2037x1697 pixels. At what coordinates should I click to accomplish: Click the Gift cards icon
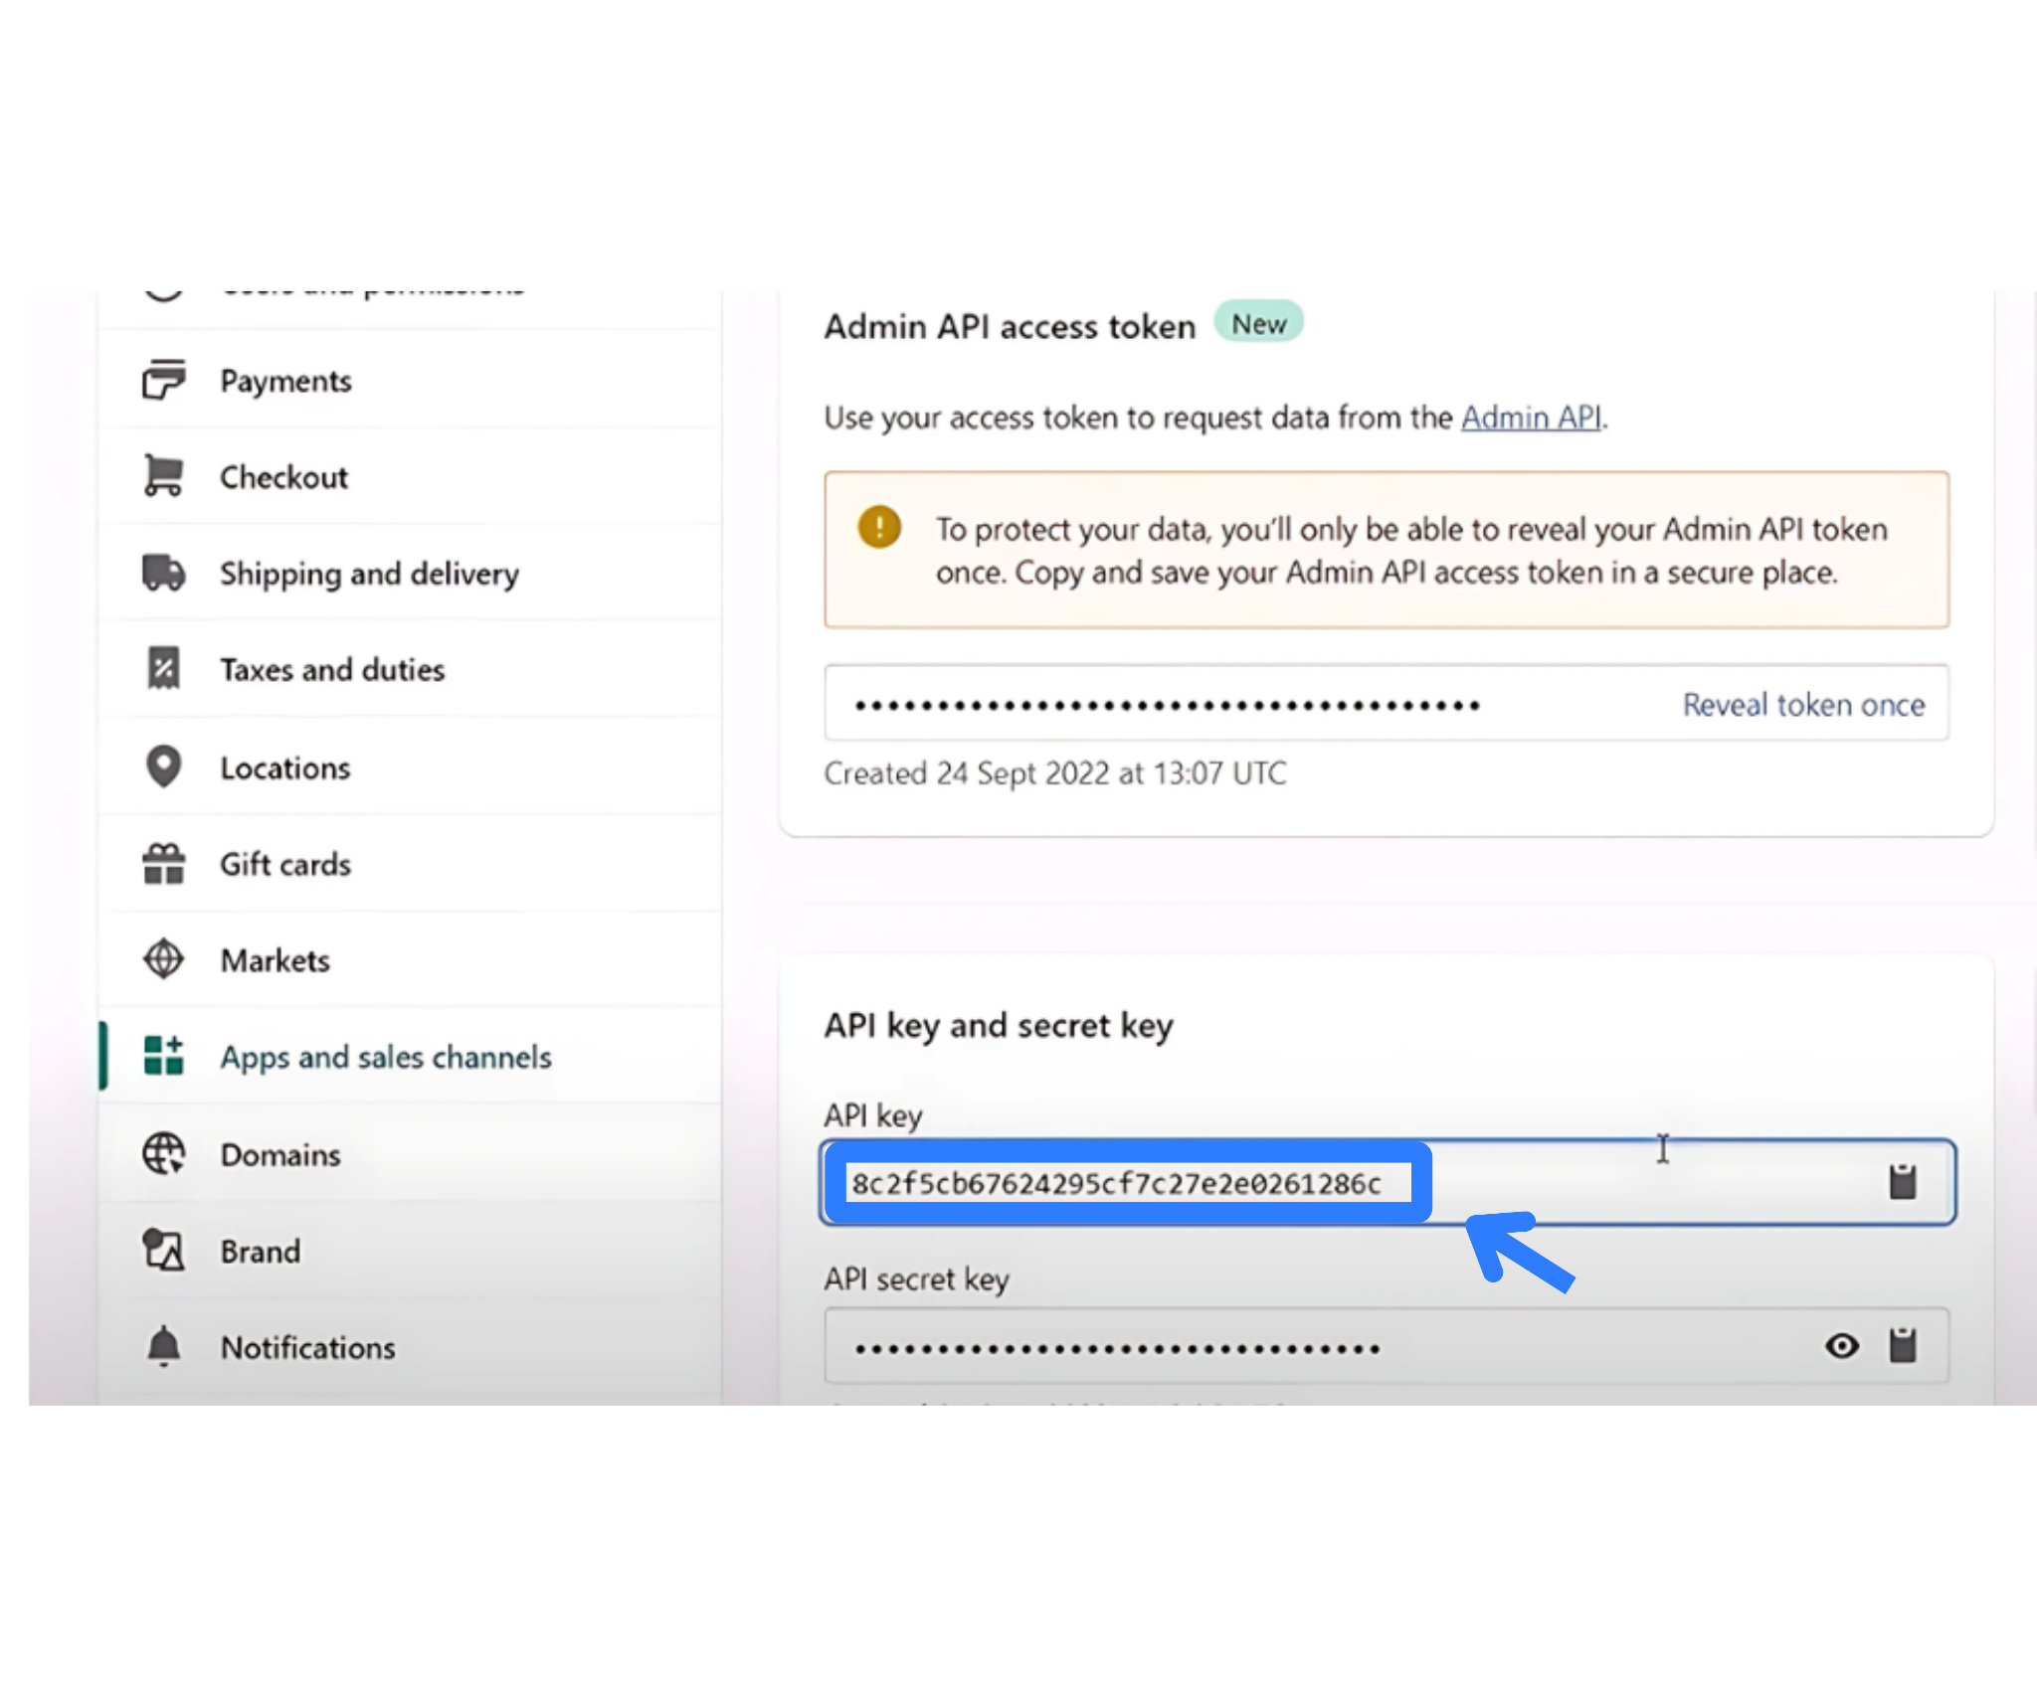(163, 863)
